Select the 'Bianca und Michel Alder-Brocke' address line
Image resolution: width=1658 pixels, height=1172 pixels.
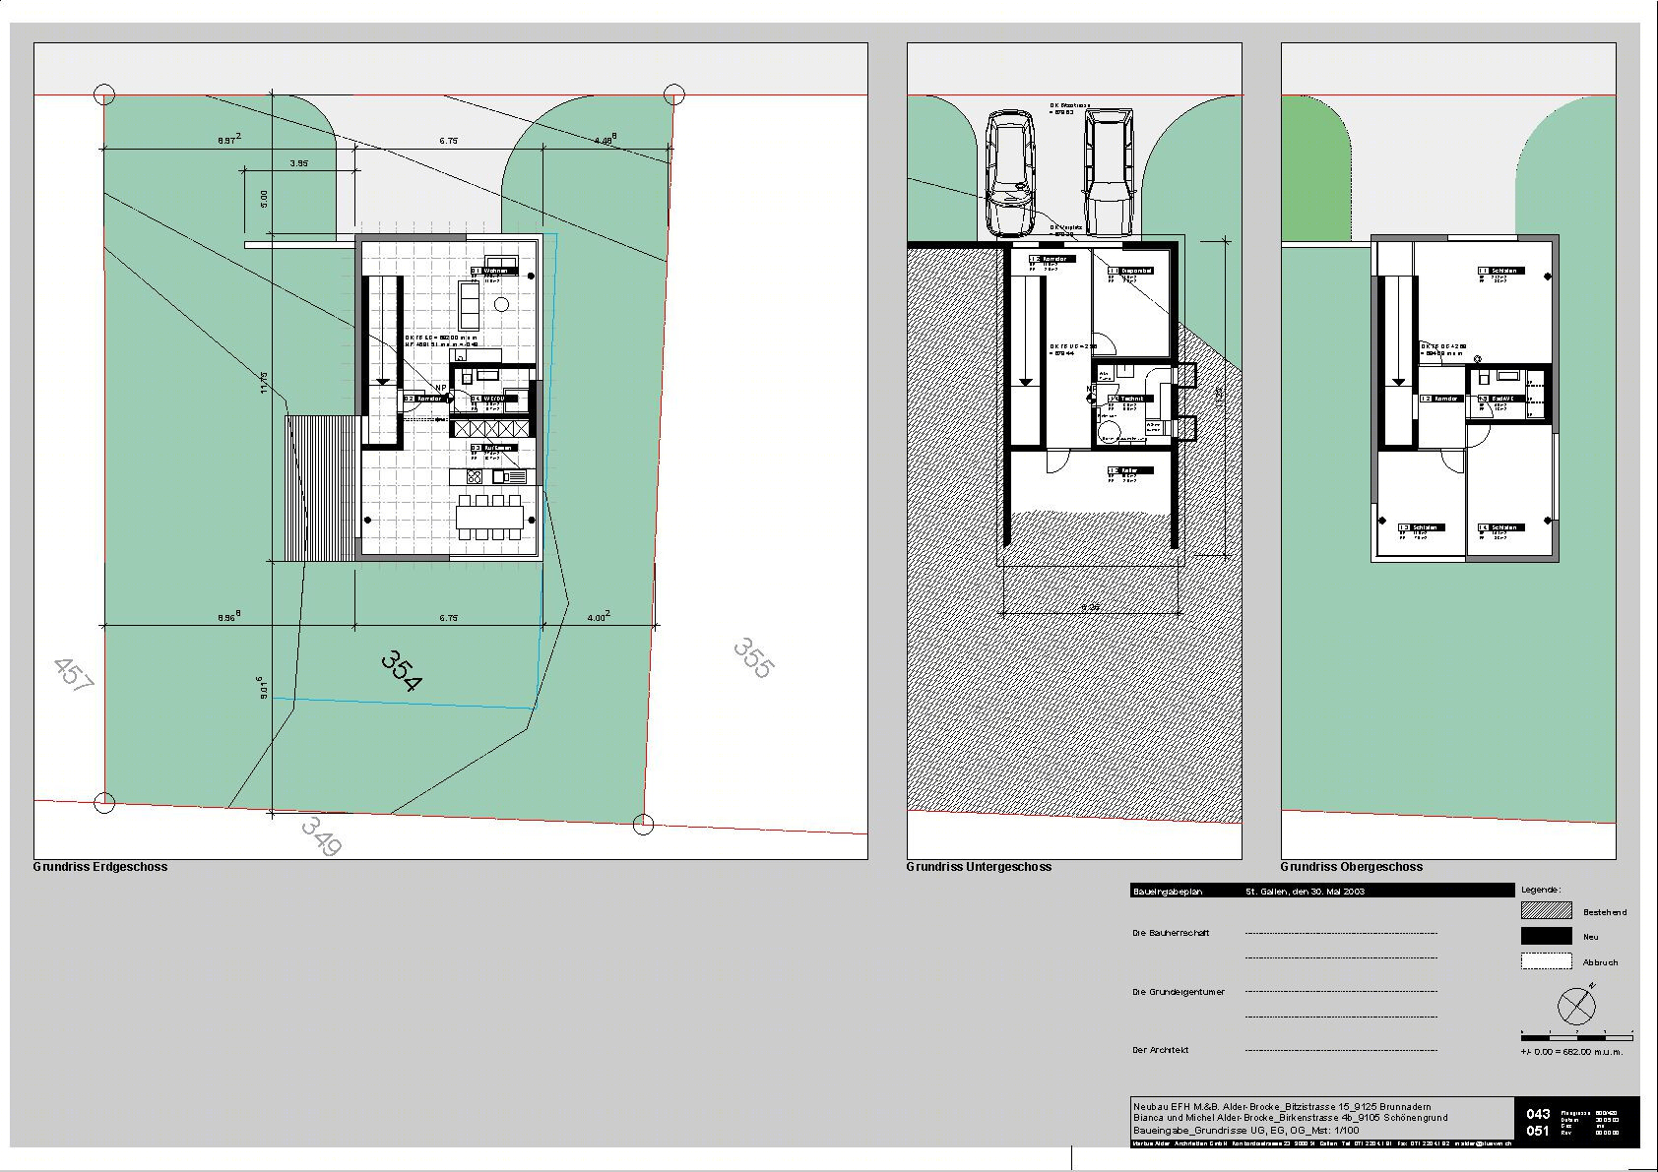point(1290,1119)
